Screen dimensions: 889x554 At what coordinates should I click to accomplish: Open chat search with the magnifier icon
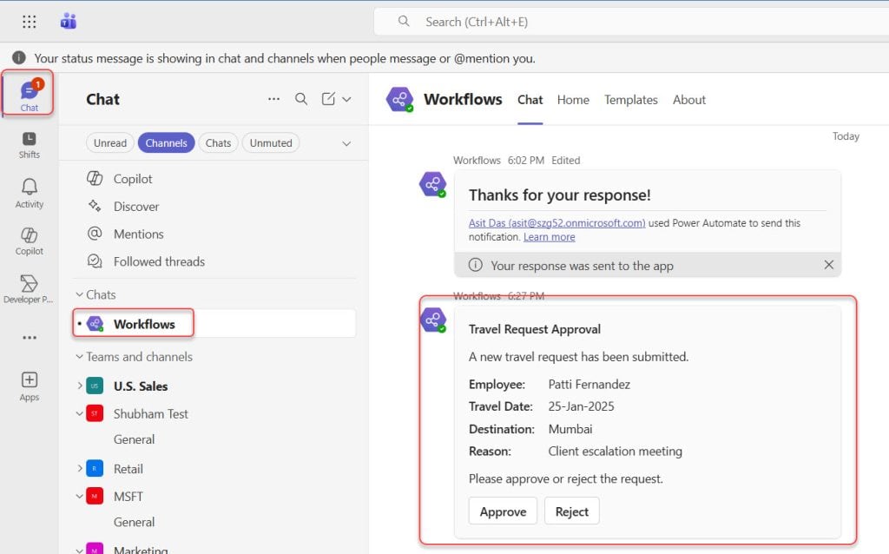tap(301, 99)
